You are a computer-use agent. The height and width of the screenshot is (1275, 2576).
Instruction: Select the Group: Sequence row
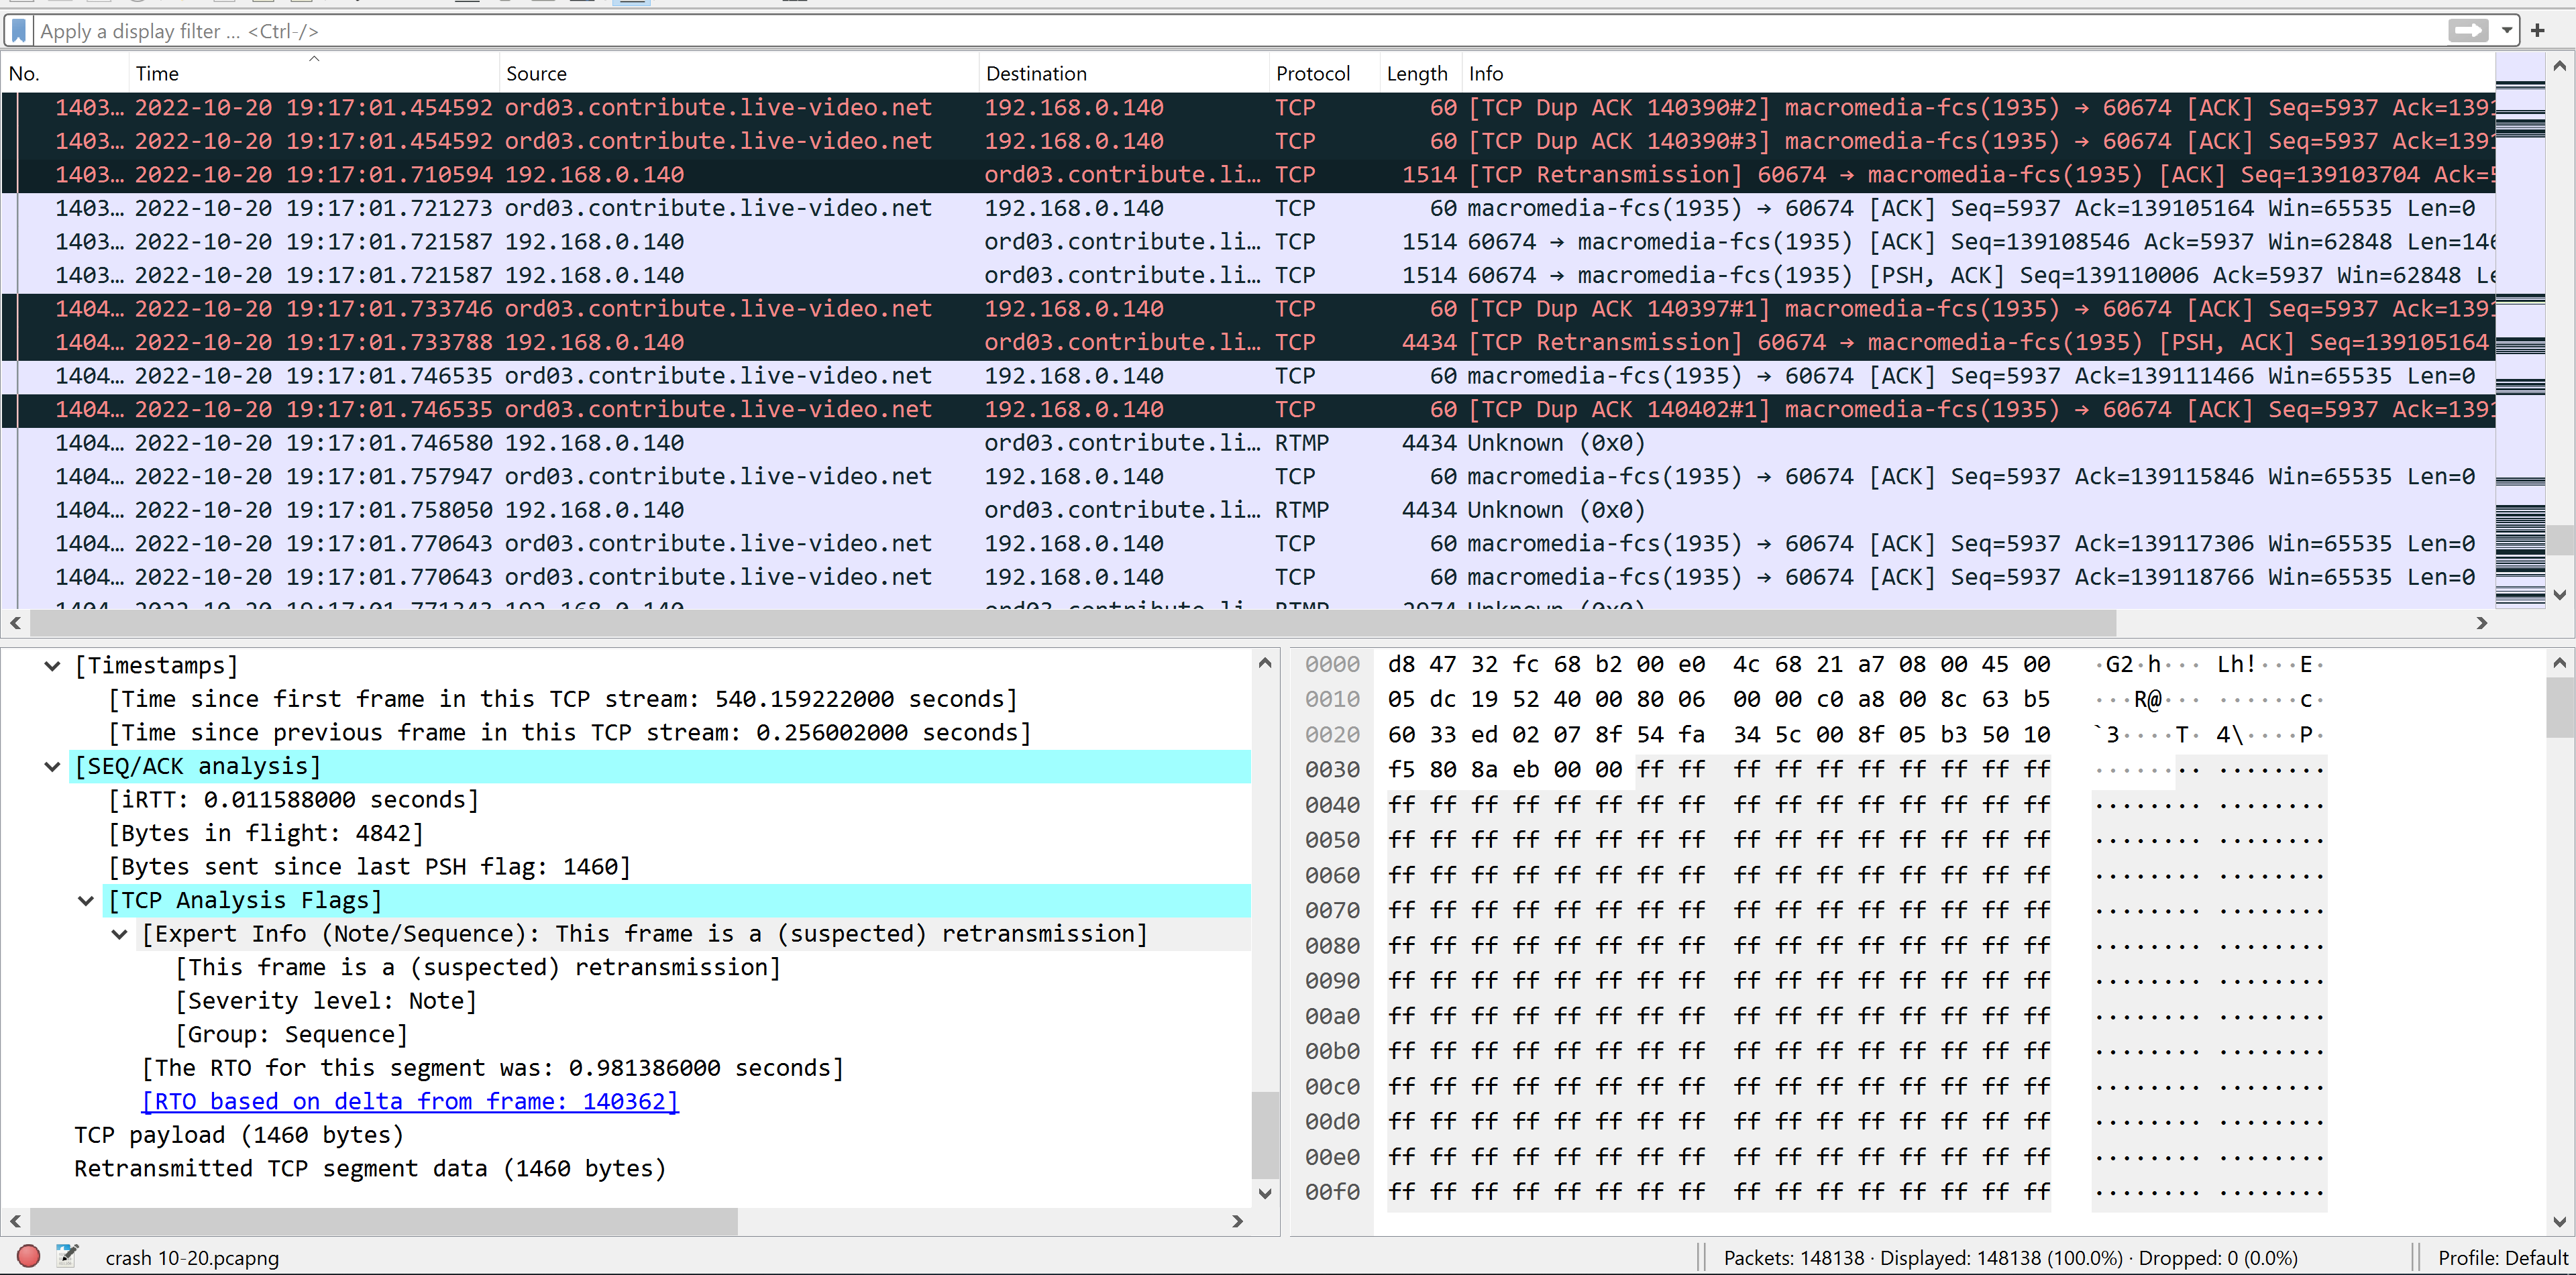pyautogui.click(x=292, y=1035)
